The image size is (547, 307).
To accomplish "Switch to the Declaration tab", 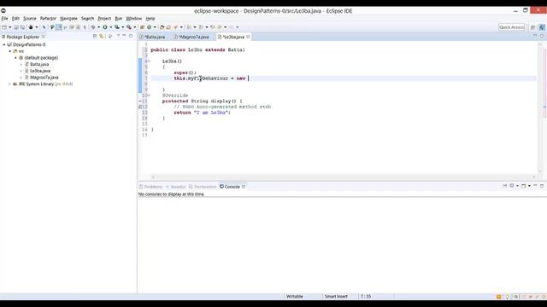I will click(203, 187).
